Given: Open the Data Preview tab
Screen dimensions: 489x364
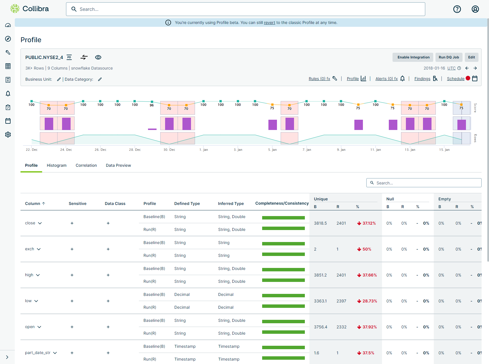Looking at the screenshot, I should 118,165.
